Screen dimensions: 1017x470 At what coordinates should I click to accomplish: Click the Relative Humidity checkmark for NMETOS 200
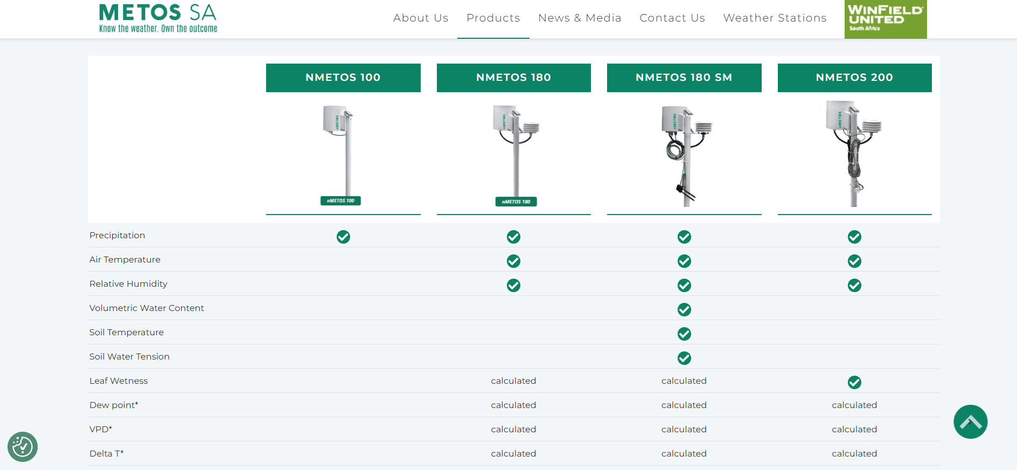[x=854, y=285]
